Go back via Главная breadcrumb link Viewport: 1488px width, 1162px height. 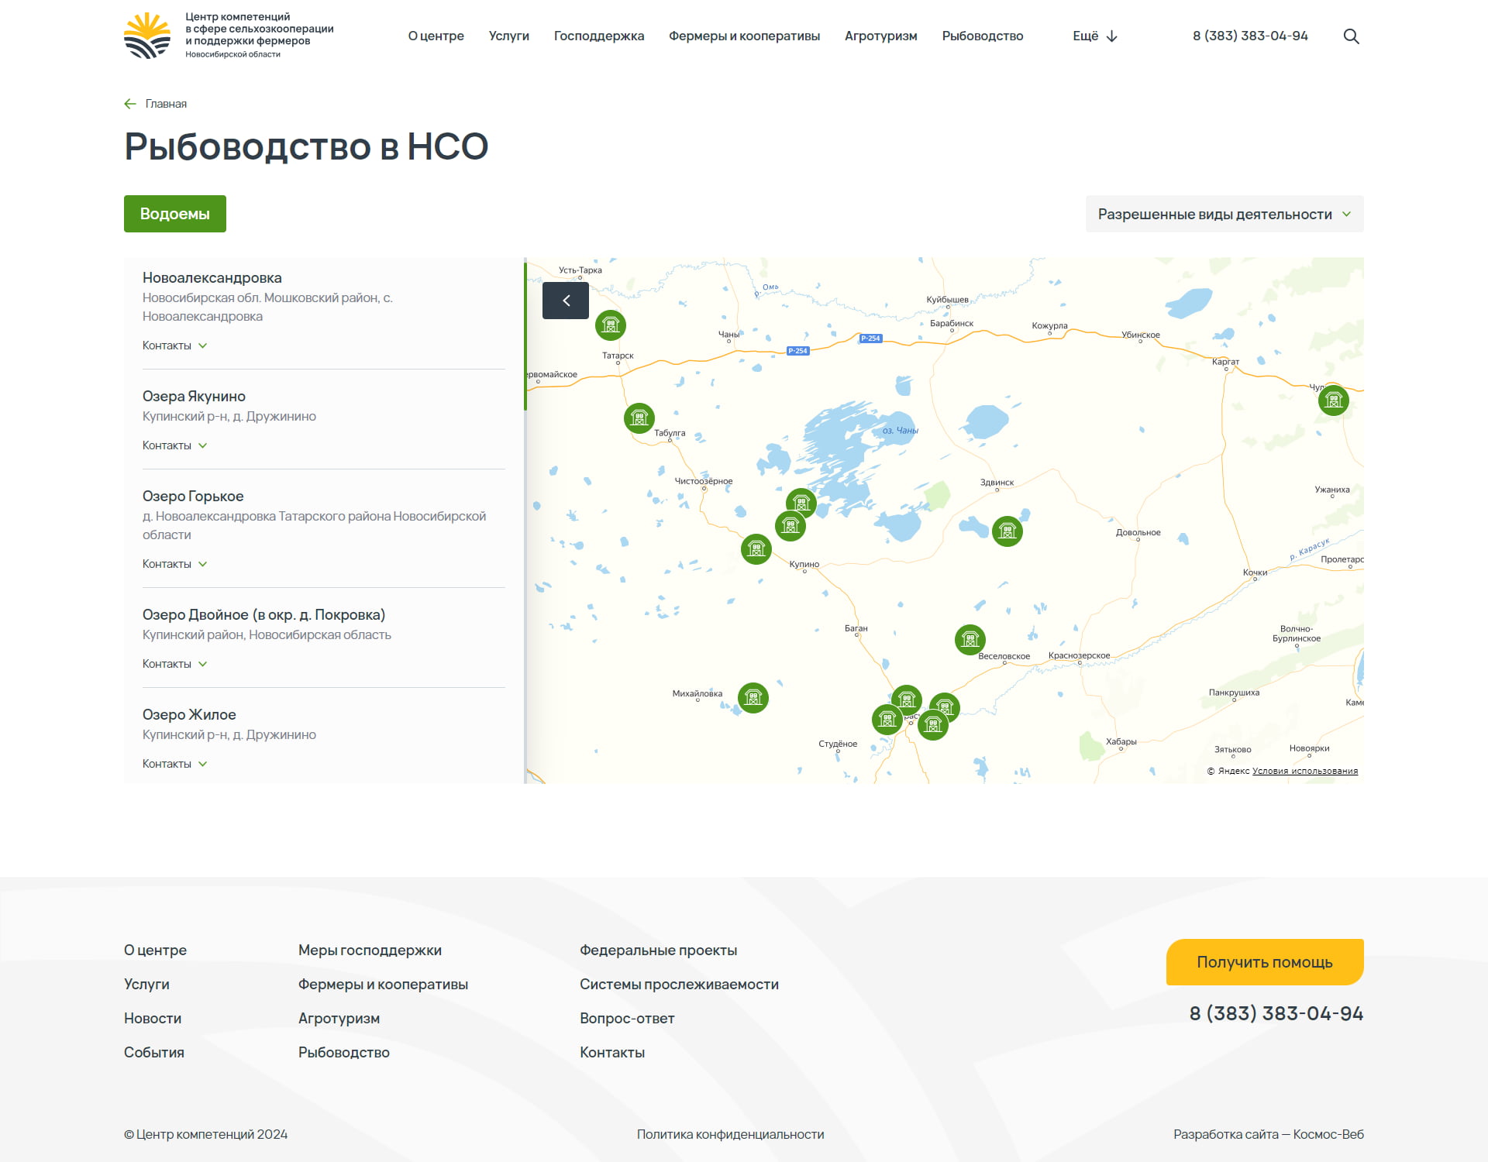(165, 104)
